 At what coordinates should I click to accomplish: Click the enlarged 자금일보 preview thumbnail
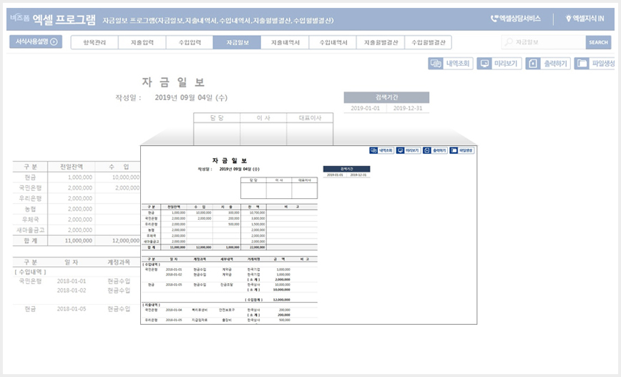click(x=309, y=235)
